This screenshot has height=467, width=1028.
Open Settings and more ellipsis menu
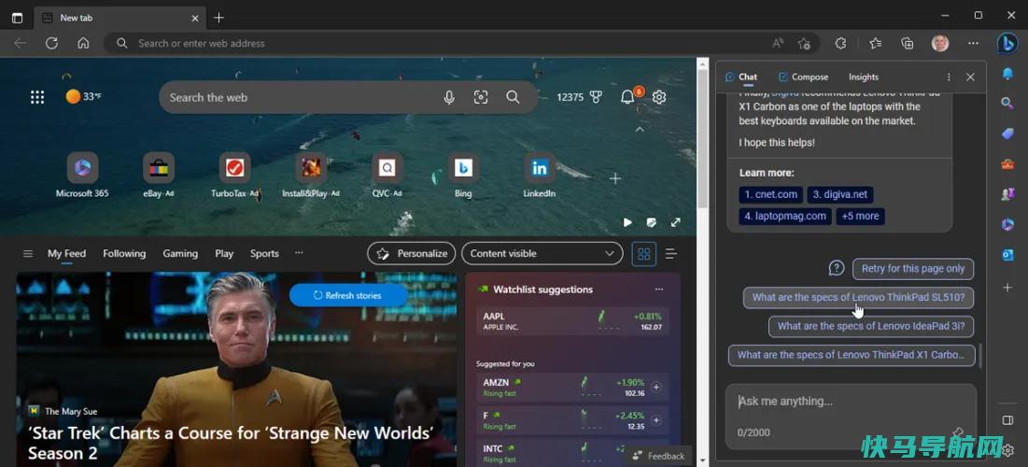[973, 43]
